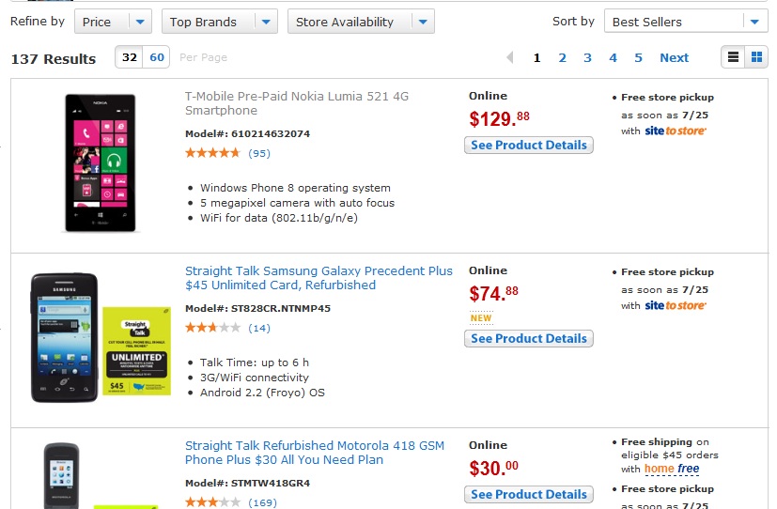Open Straight Talk Samsung Galaxy Precedent link
This screenshot has width=777, height=509.
319,278
